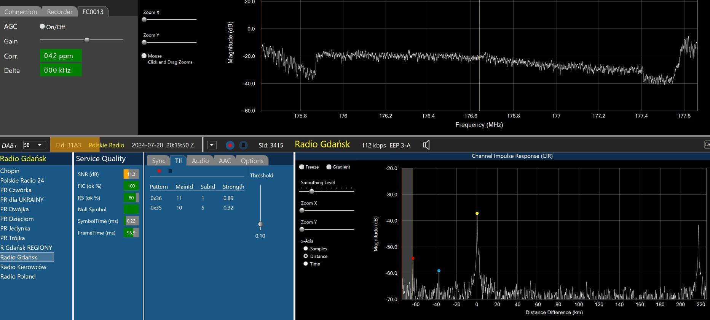
Task: Enable the Gradient option
Action: coord(329,167)
